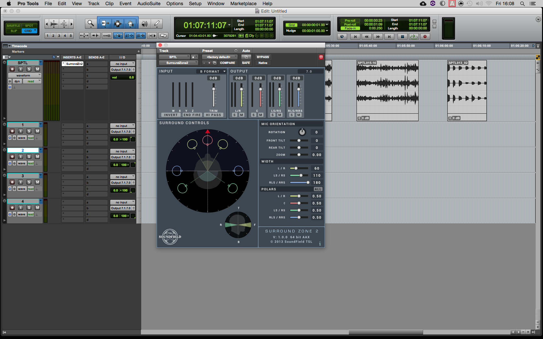The width and height of the screenshot is (543, 339).
Task: Toggle automation SAFE in the plugin
Action: [x=246, y=63]
